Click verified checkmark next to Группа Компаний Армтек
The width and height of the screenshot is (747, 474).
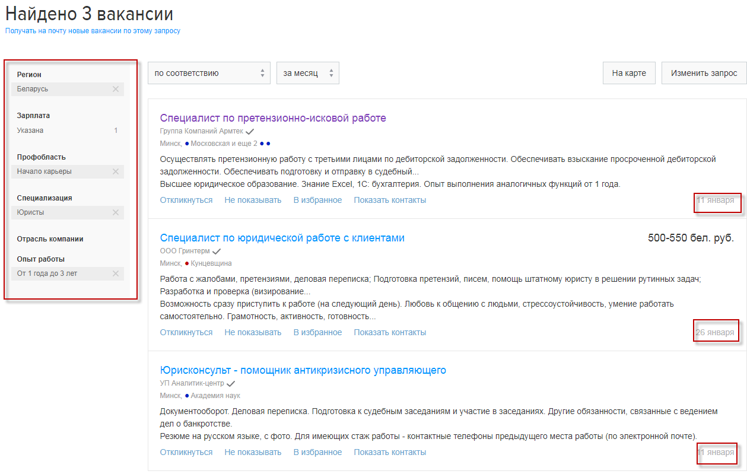250,131
